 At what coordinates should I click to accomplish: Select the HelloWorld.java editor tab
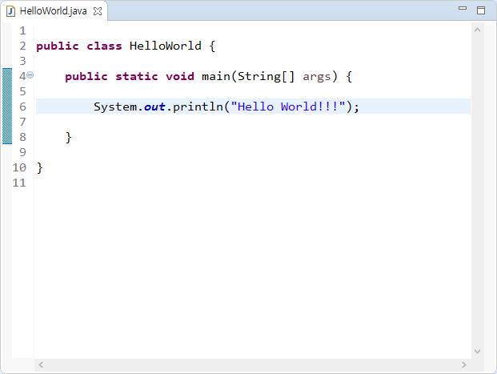pos(54,11)
